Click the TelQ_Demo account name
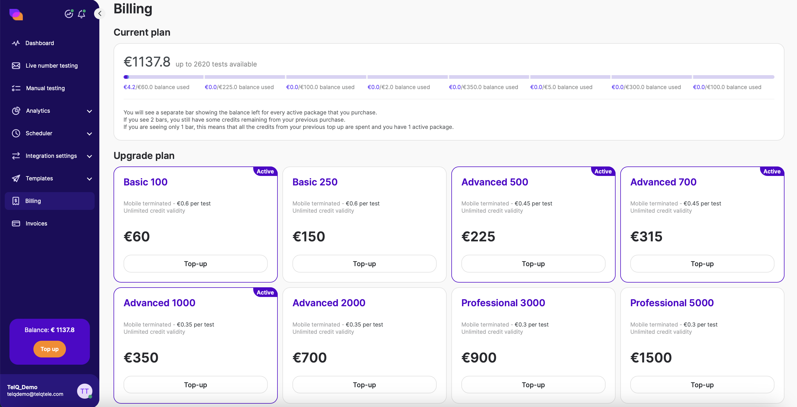Viewport: 797px width, 407px height. [x=22, y=387]
